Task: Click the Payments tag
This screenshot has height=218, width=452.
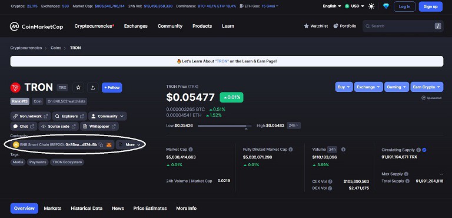Action: (x=38, y=162)
